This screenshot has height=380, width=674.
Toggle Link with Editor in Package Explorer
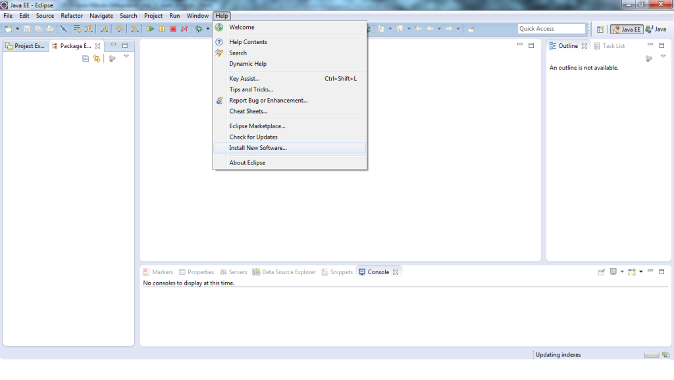pyautogui.click(x=97, y=59)
